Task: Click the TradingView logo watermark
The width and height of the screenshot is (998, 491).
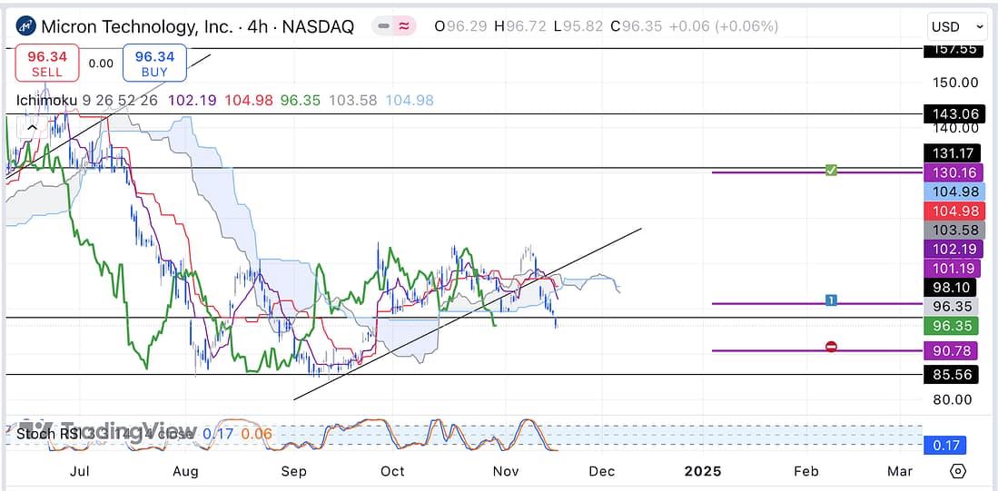Action: (x=107, y=429)
